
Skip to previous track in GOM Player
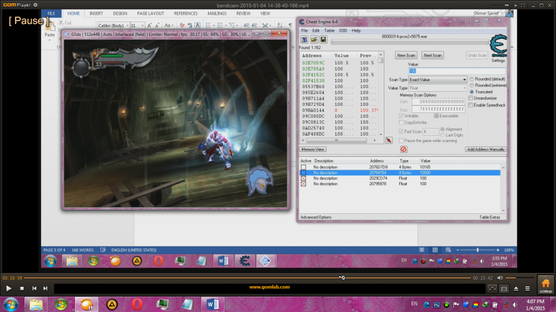pyautogui.click(x=34, y=289)
